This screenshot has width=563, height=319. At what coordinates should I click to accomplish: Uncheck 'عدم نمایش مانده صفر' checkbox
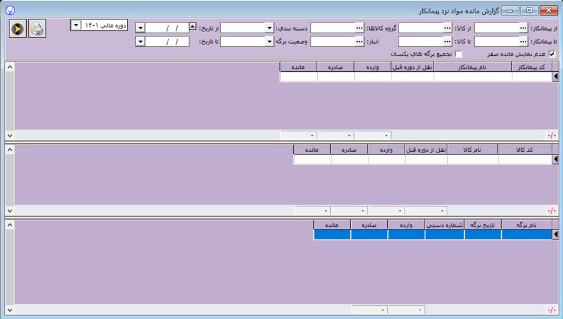coord(551,54)
